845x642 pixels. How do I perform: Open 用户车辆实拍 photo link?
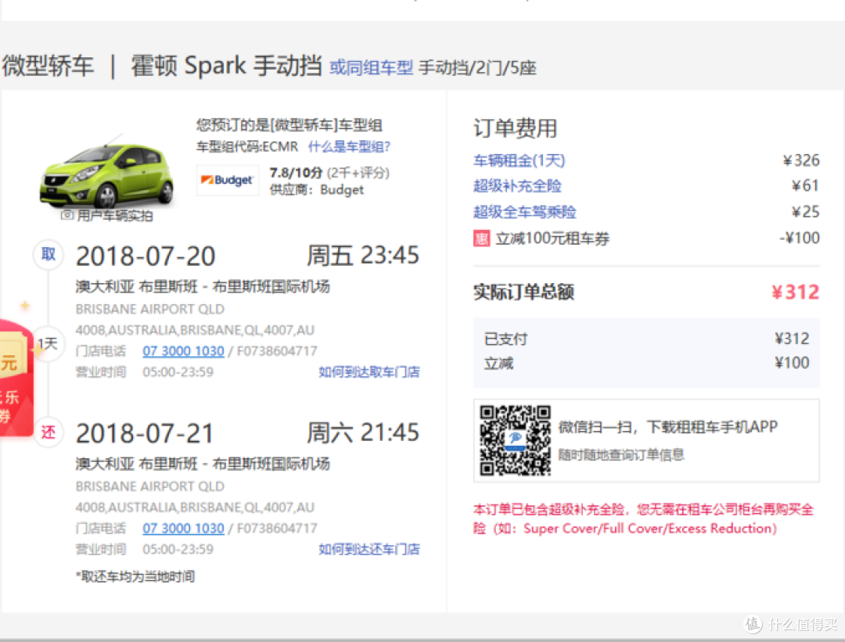point(114,216)
